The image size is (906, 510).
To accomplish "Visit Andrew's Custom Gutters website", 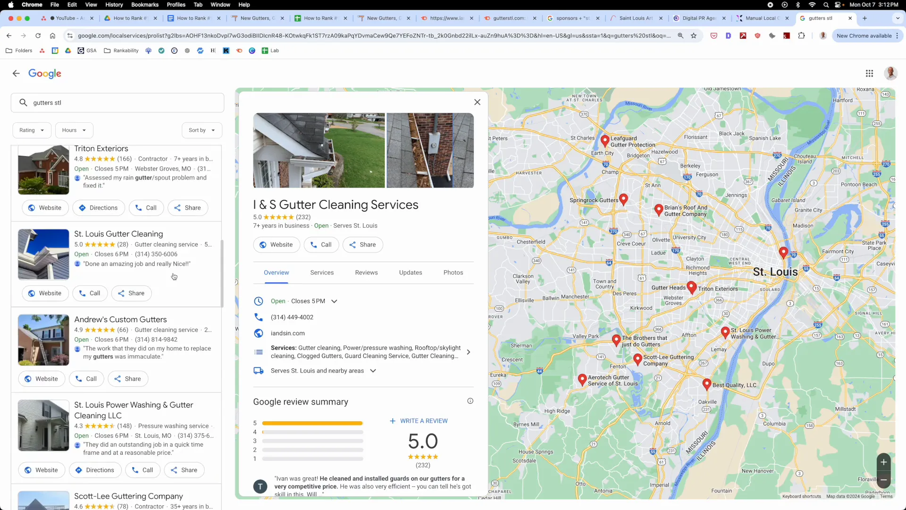I will click(x=42, y=379).
